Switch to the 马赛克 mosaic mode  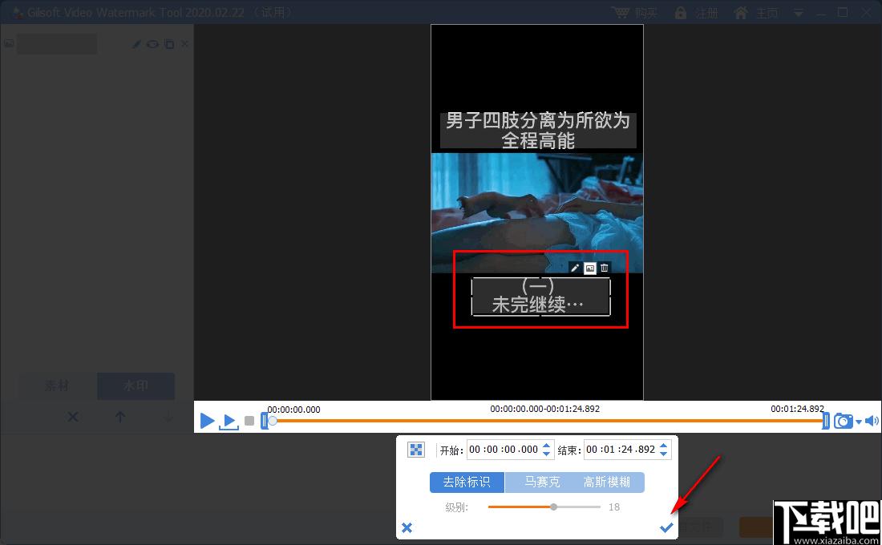(542, 482)
